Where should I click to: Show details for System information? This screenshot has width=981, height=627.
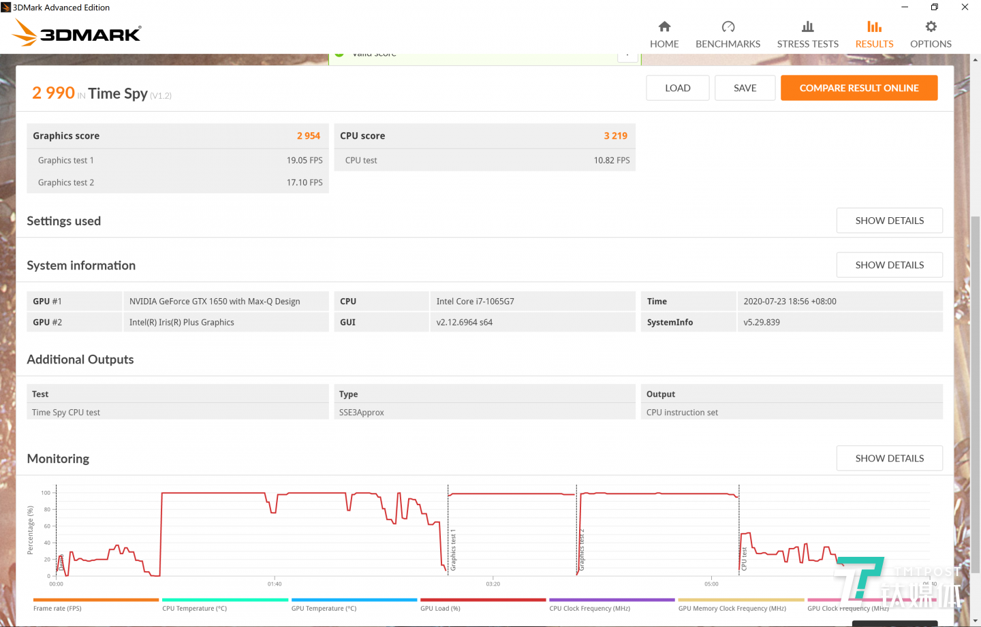[889, 265]
